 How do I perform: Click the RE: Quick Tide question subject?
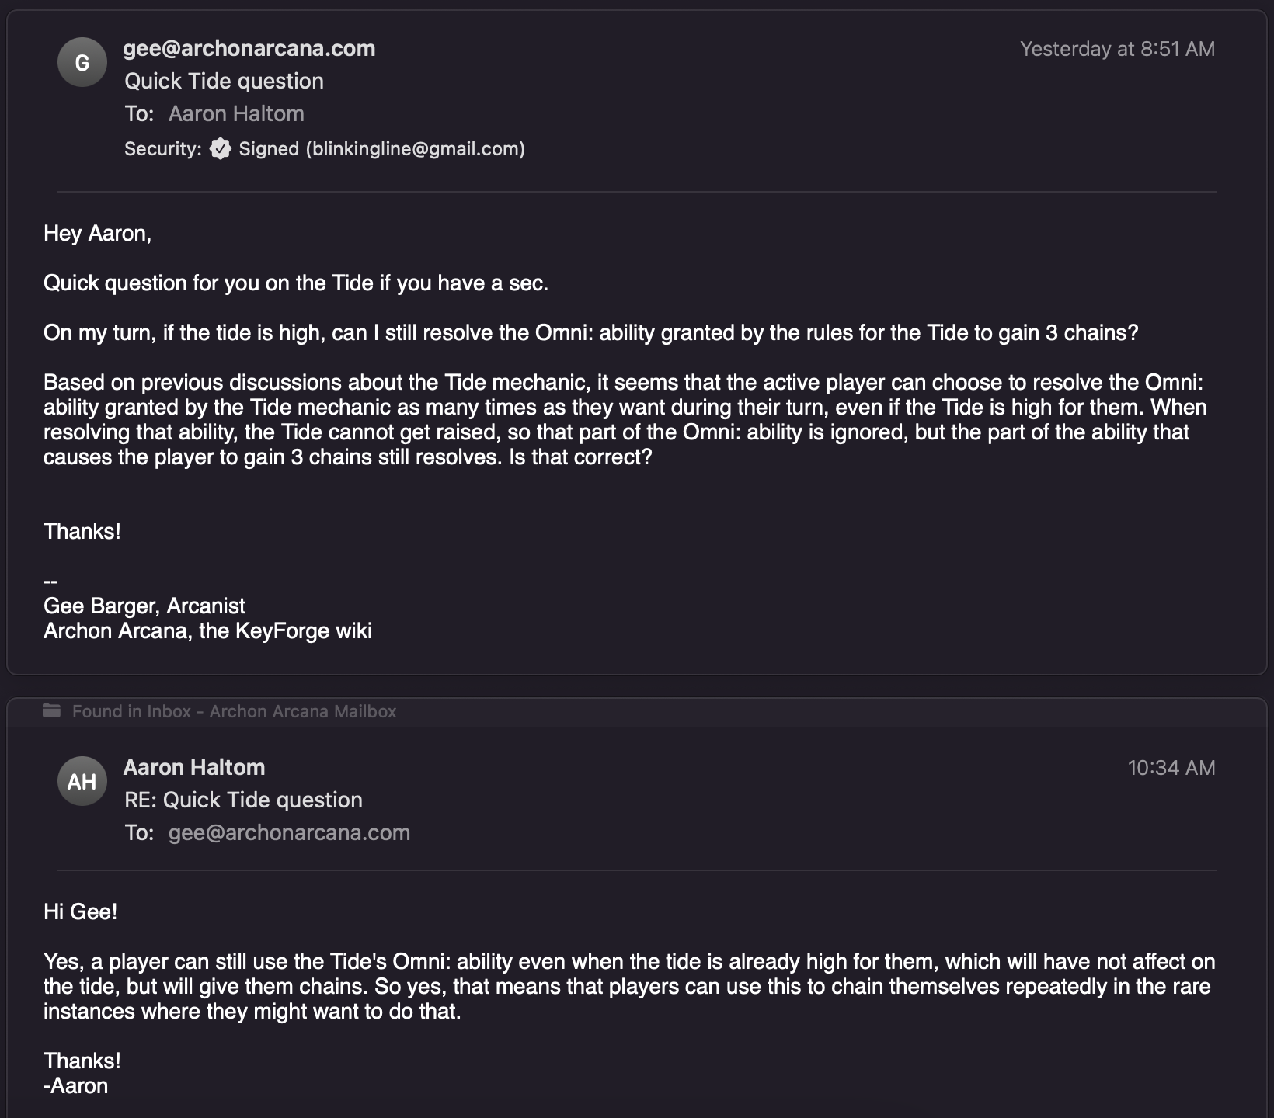pos(243,800)
